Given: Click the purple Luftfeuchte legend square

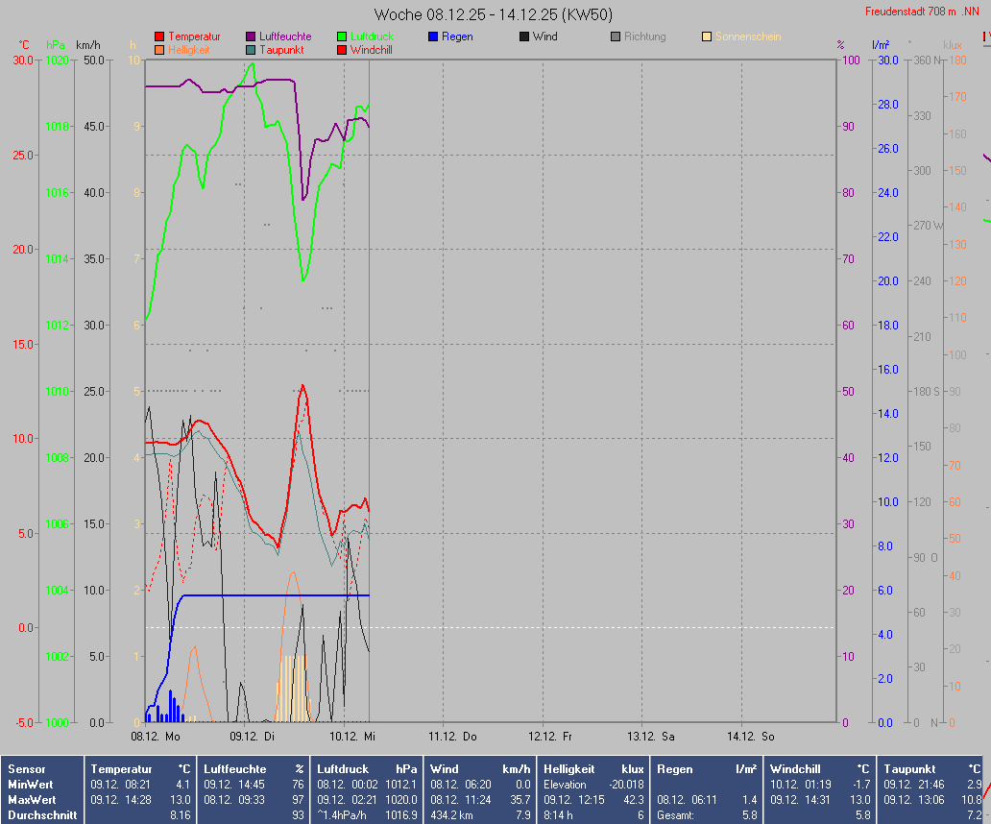Looking at the screenshot, I should (x=251, y=36).
